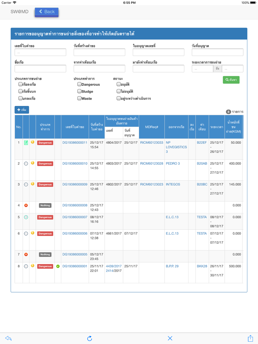Check the เรือลงเรือ transfer type checkbox
258x344 pixels.
click(20, 84)
